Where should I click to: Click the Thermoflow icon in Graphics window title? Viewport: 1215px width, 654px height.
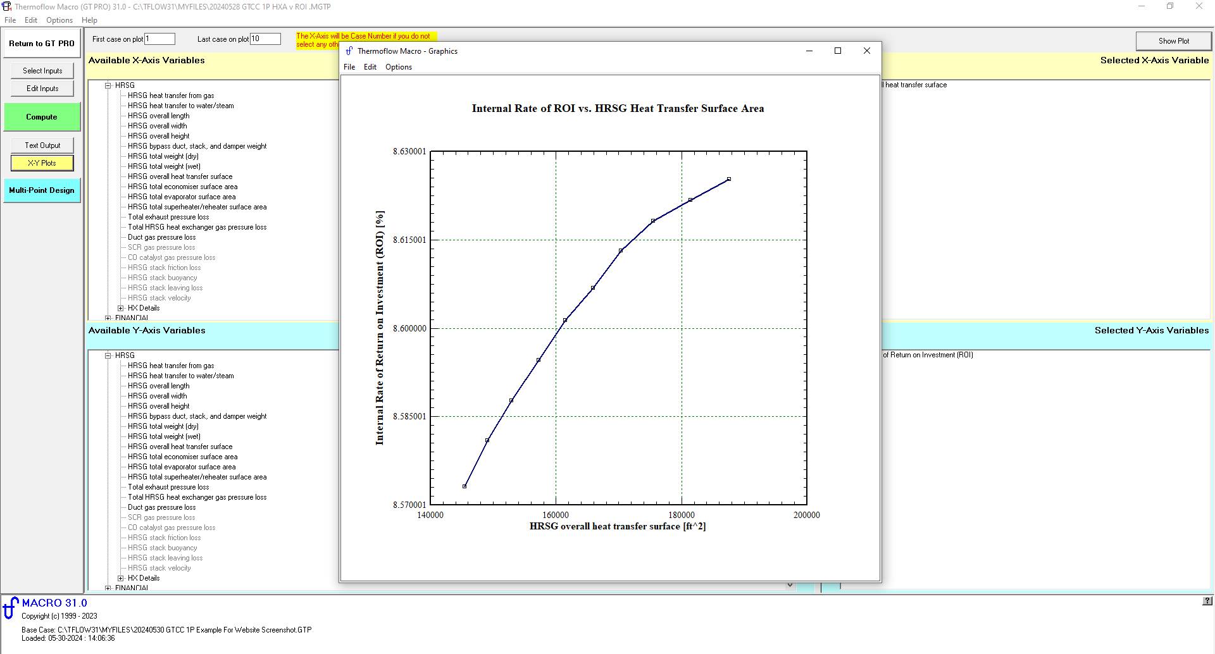(x=349, y=51)
